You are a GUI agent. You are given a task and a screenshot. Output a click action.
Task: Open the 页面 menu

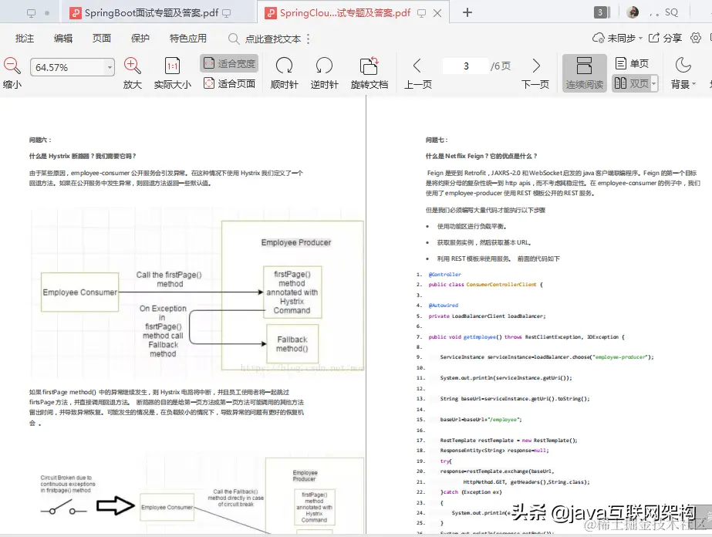coord(102,37)
